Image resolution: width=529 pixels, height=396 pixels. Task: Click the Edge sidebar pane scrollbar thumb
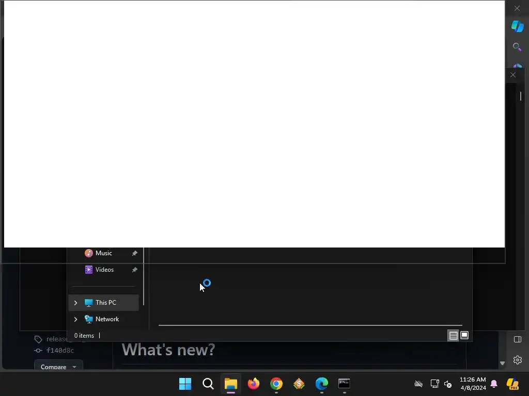coord(521,96)
